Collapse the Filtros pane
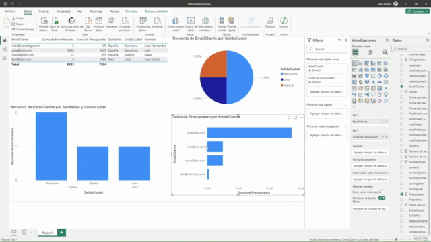This screenshot has width=431, height=242. click(346, 40)
